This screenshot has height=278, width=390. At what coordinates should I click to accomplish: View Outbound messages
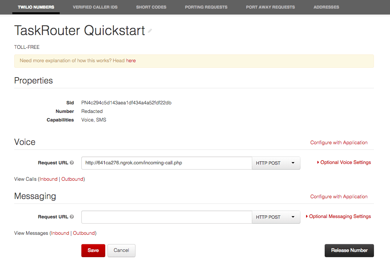click(x=84, y=233)
